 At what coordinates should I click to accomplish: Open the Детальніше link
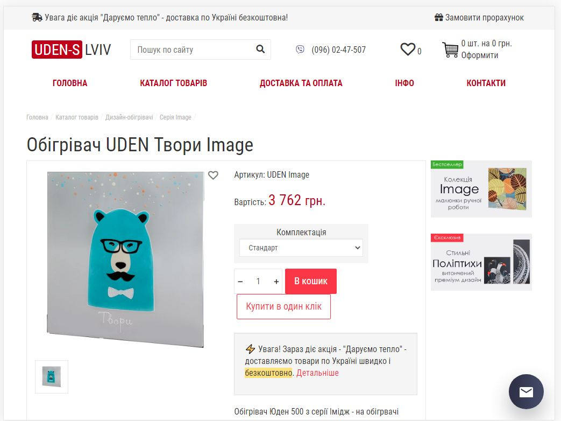tap(317, 373)
